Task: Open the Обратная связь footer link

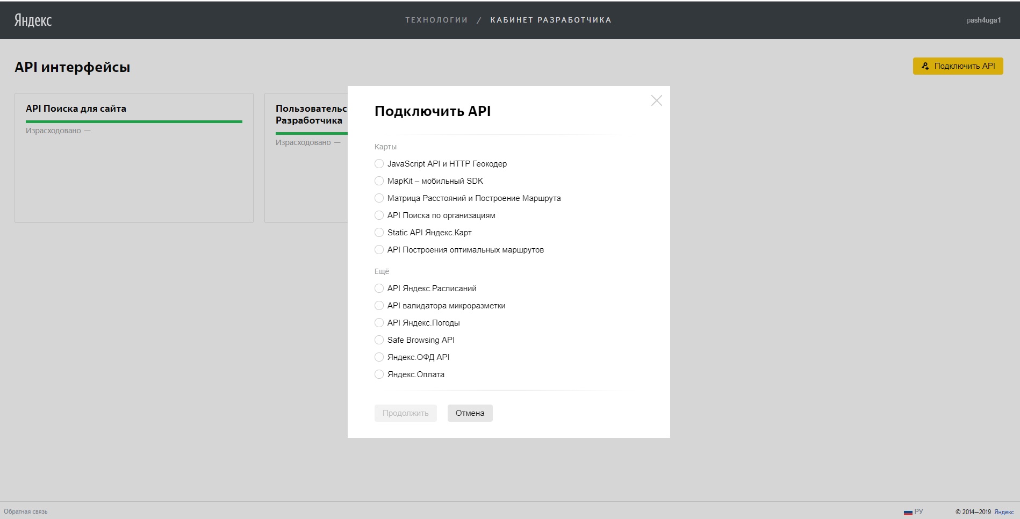Action: pyautogui.click(x=26, y=511)
